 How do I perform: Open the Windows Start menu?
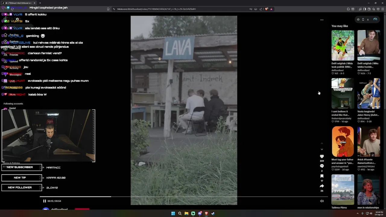(x=173, y=213)
